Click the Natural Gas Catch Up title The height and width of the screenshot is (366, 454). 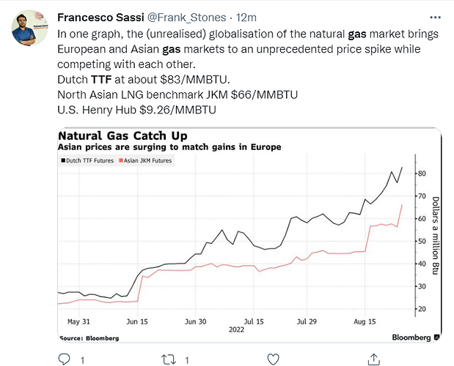122,135
